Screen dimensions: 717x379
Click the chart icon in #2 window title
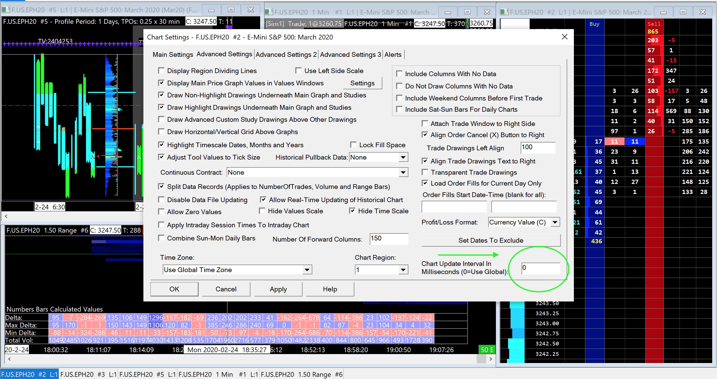504,12
